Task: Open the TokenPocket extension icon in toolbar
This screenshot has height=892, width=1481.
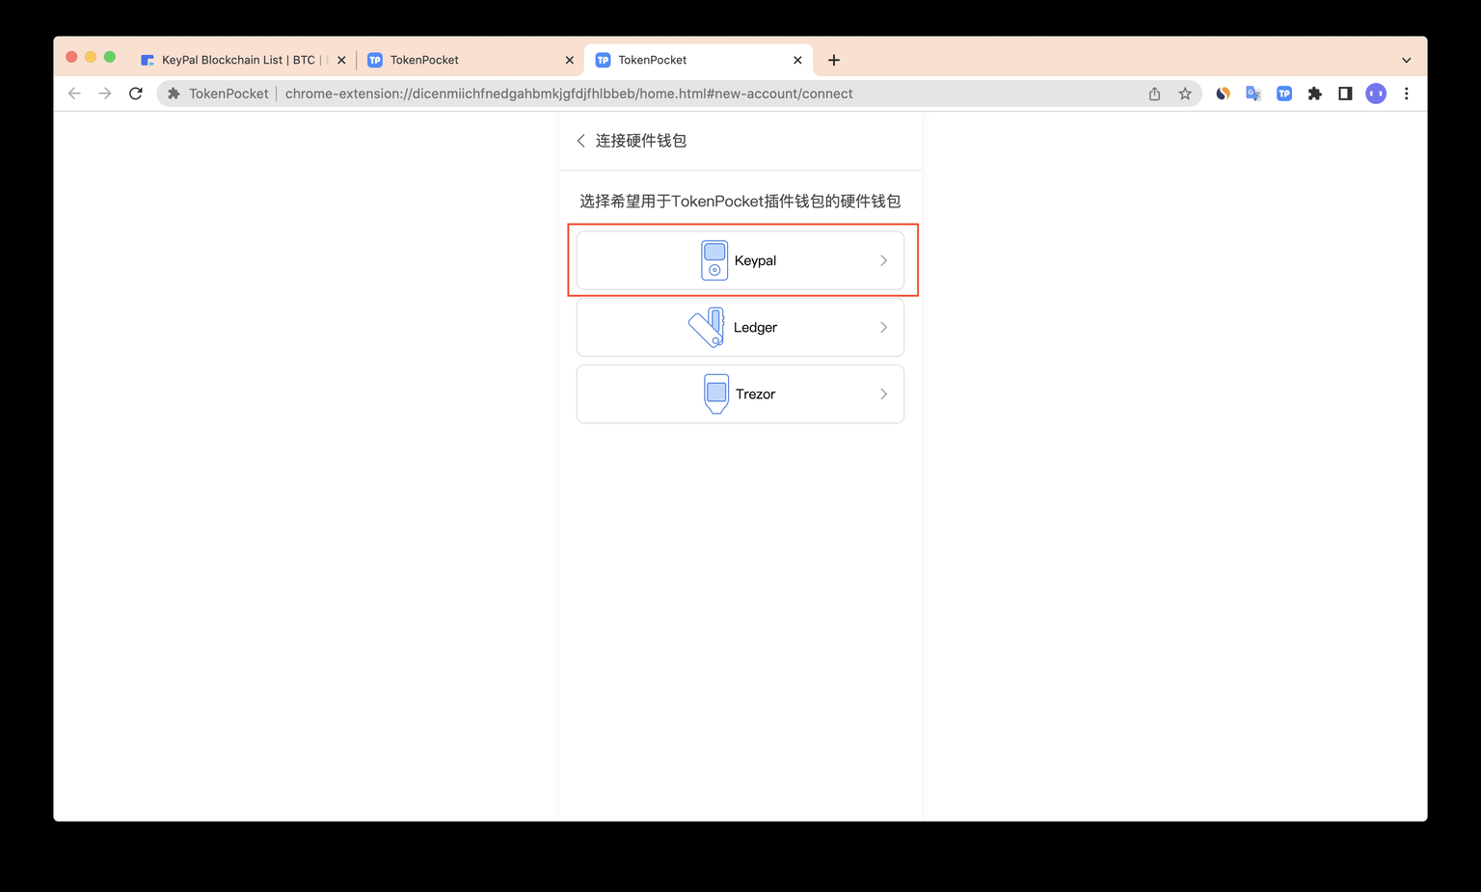Action: [1284, 94]
